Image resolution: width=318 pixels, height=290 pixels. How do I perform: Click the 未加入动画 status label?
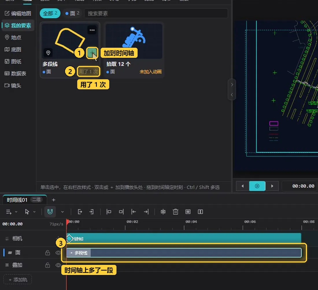(151, 72)
